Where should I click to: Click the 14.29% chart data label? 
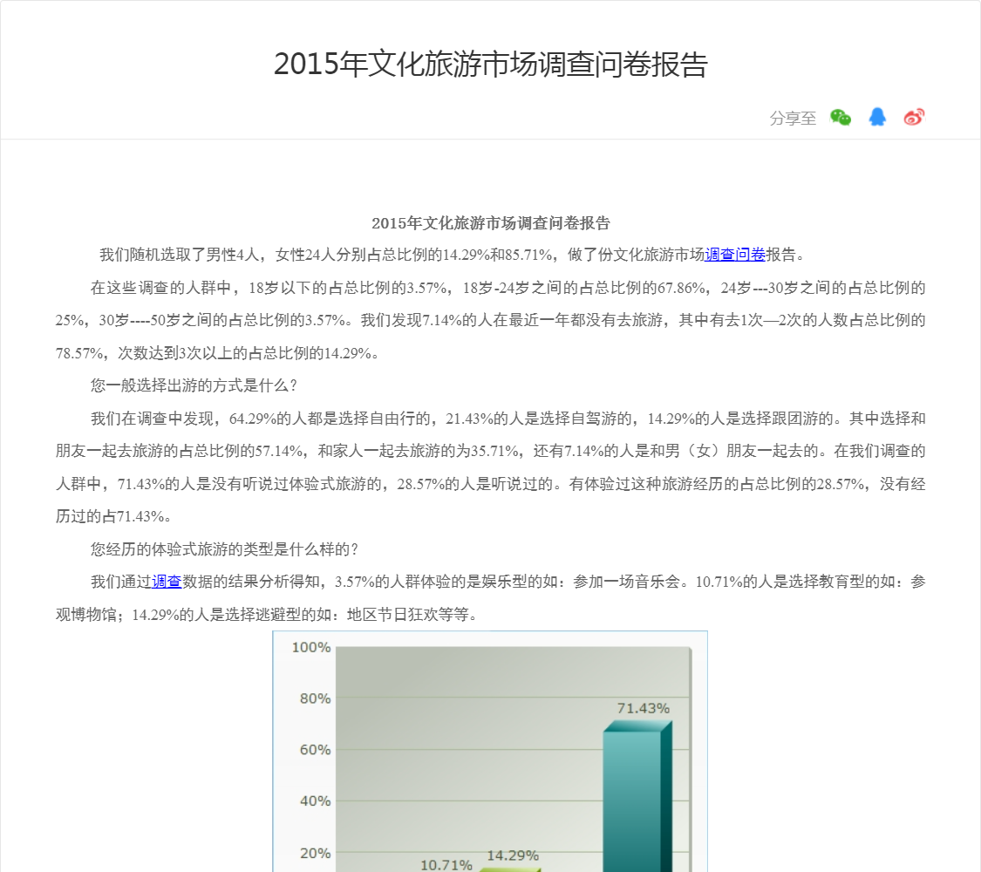(x=513, y=855)
